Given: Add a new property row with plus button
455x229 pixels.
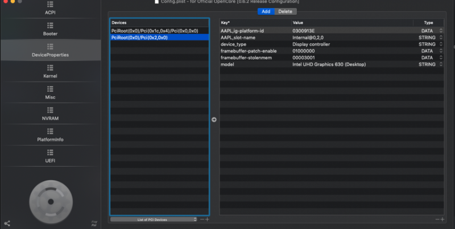Looking at the screenshot, I should [x=442, y=219].
